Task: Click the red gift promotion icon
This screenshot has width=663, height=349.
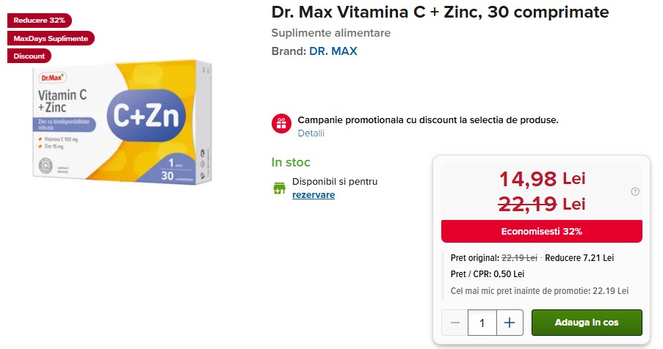Action: tap(281, 123)
